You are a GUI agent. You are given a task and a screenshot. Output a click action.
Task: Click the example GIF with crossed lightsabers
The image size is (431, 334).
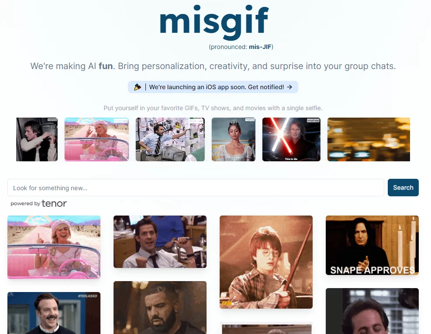tap(291, 139)
